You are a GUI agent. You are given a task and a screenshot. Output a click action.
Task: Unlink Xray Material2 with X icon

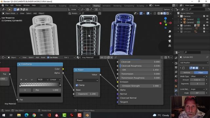click(112, 57)
